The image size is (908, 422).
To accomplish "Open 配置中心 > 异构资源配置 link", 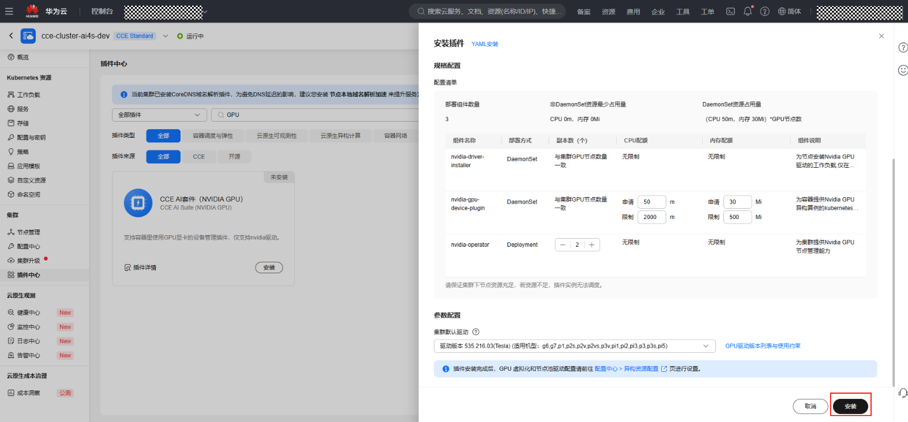I will click(631, 369).
